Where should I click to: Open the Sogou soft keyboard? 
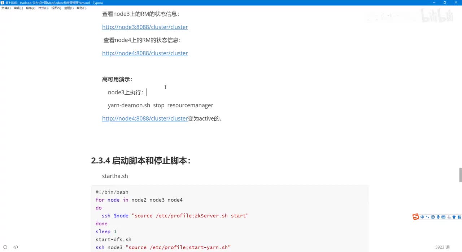[x=444, y=217]
